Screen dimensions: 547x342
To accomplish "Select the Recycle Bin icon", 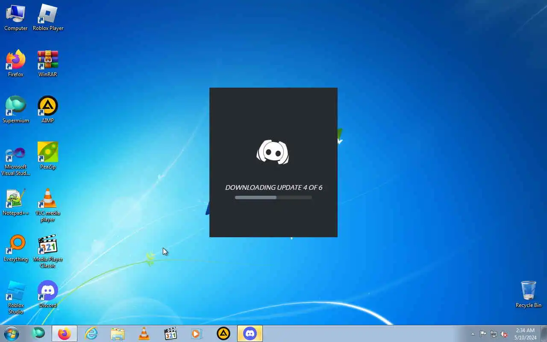I will tap(529, 295).
